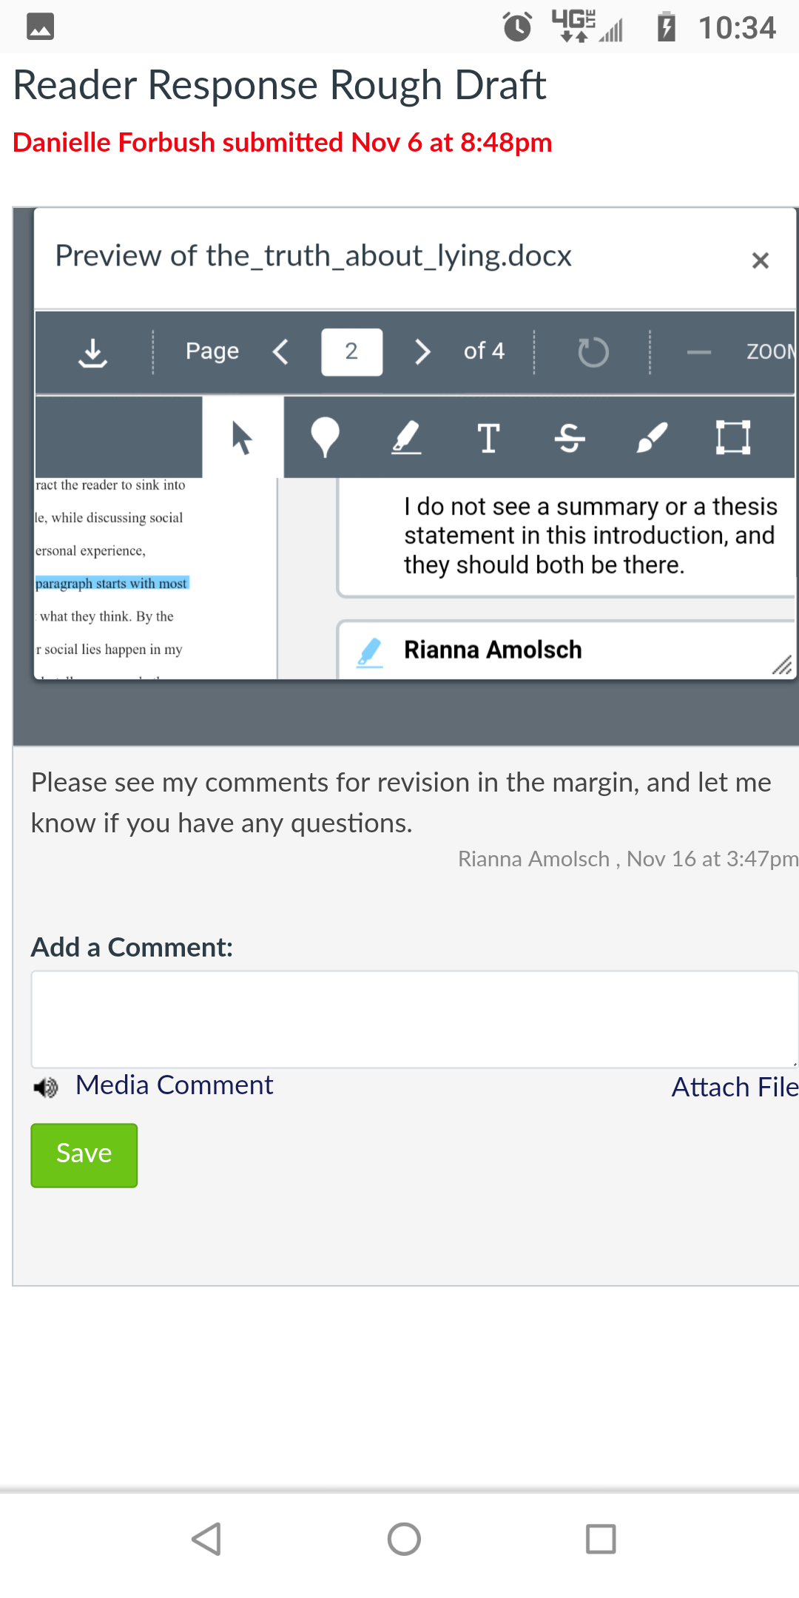Zoom out with the minus icon
Image resolution: width=799 pixels, height=1598 pixels.
coord(698,352)
